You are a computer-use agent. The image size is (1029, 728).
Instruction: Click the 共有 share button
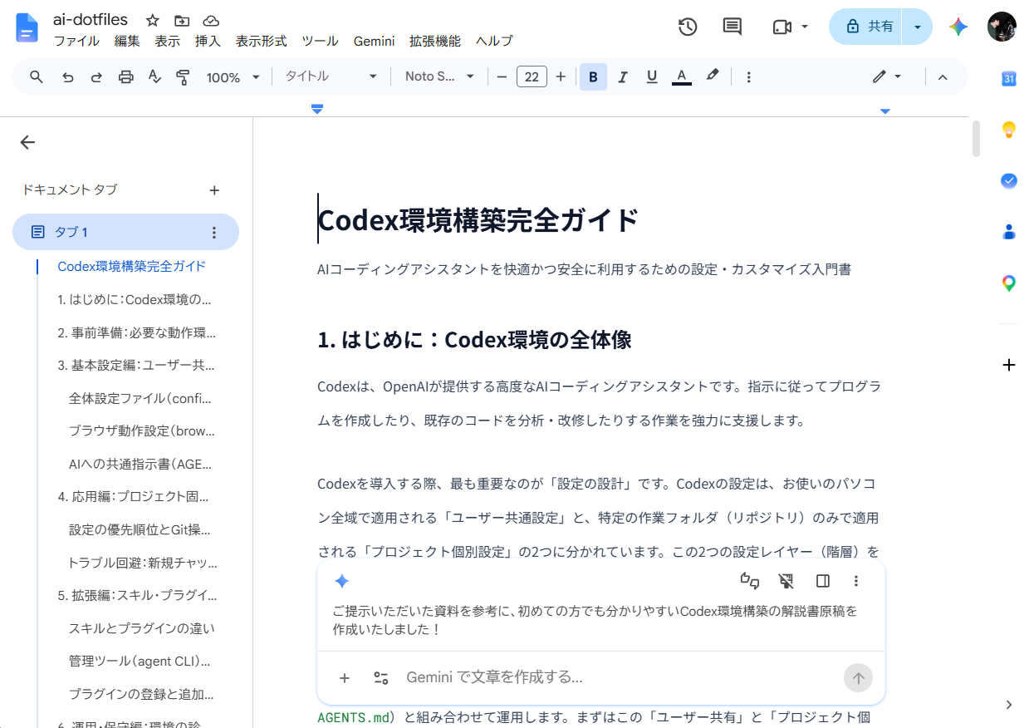(865, 27)
